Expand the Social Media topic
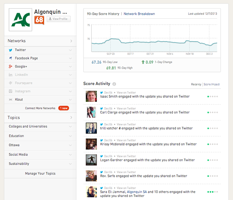Viewport: 233px width, 200px height. [x=70, y=154]
